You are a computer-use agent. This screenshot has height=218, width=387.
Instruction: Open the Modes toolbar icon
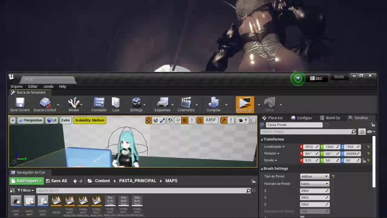(73, 105)
